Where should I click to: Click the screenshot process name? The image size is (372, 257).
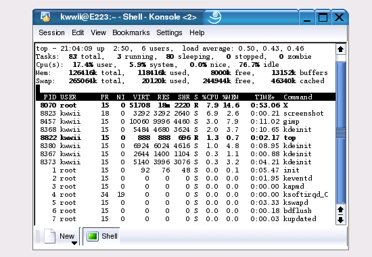pyautogui.click(x=304, y=114)
